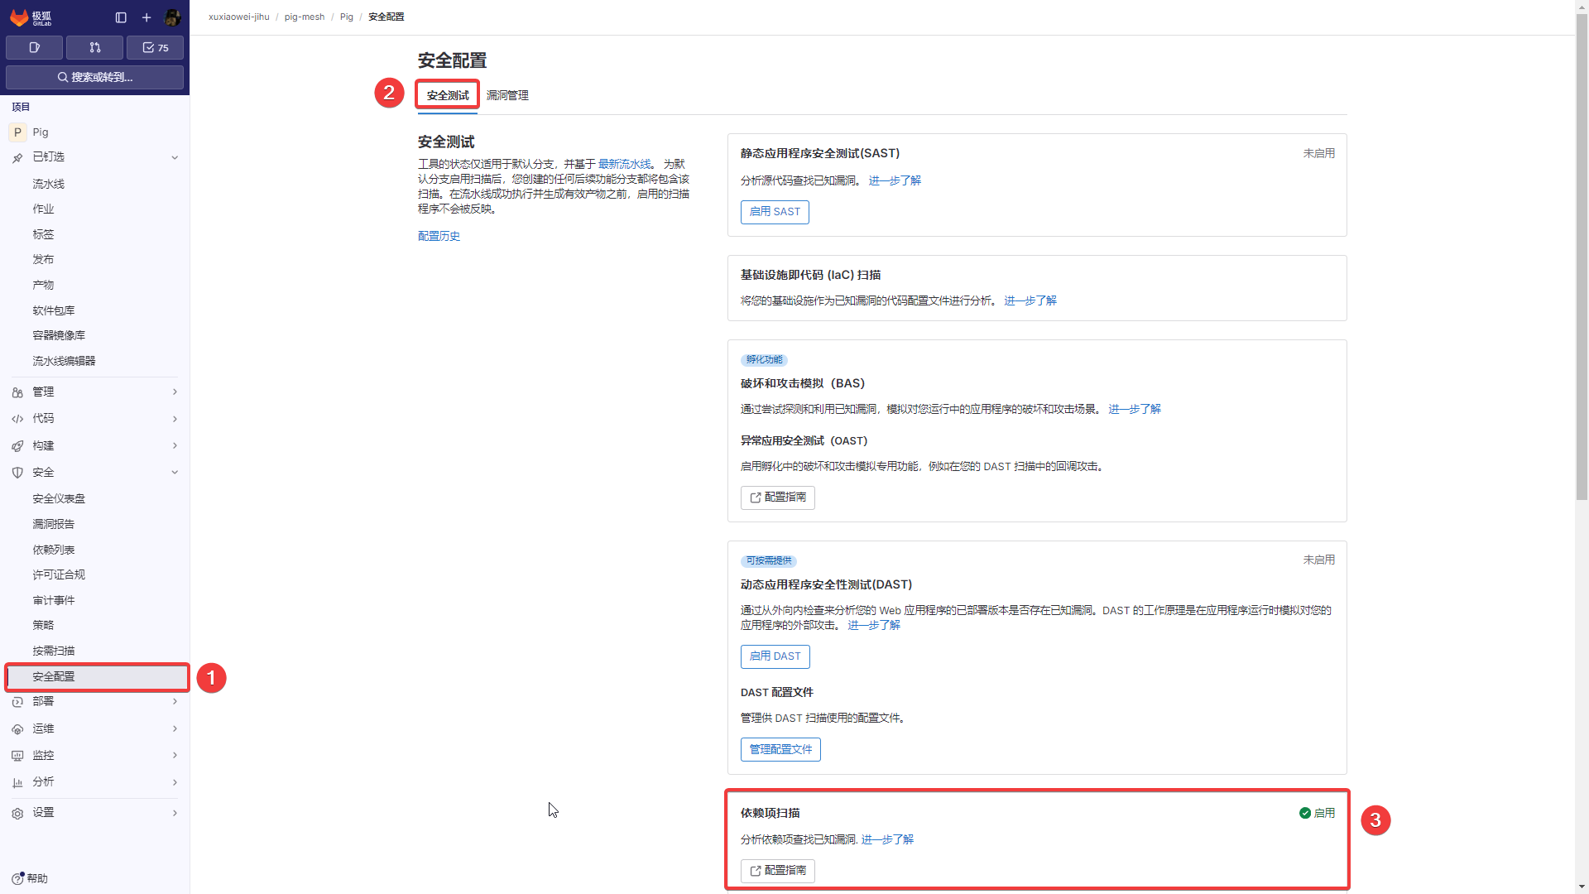The image size is (1589, 894).
Task: Switch to the 漏洞管理 tab
Action: click(506, 95)
